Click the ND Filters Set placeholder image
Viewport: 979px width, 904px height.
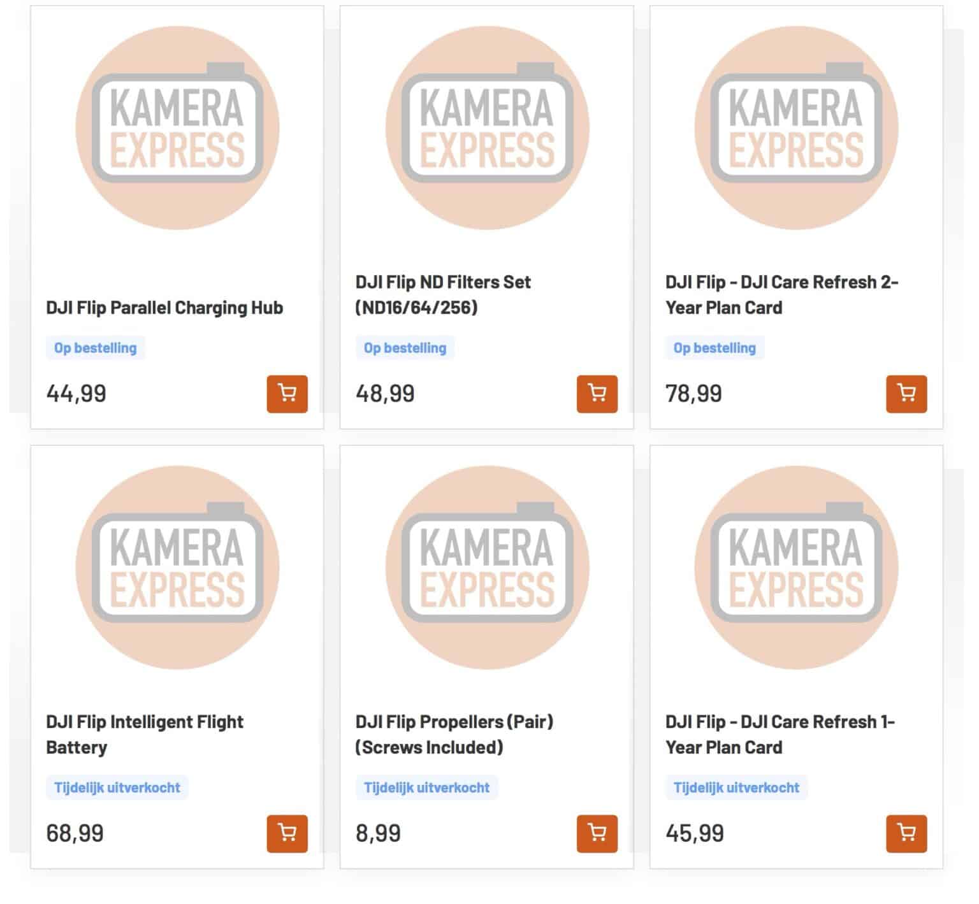click(487, 127)
